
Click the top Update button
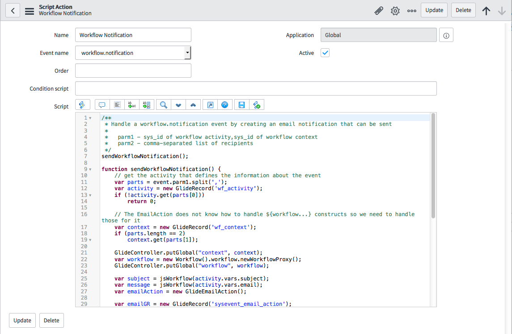pos(434,10)
